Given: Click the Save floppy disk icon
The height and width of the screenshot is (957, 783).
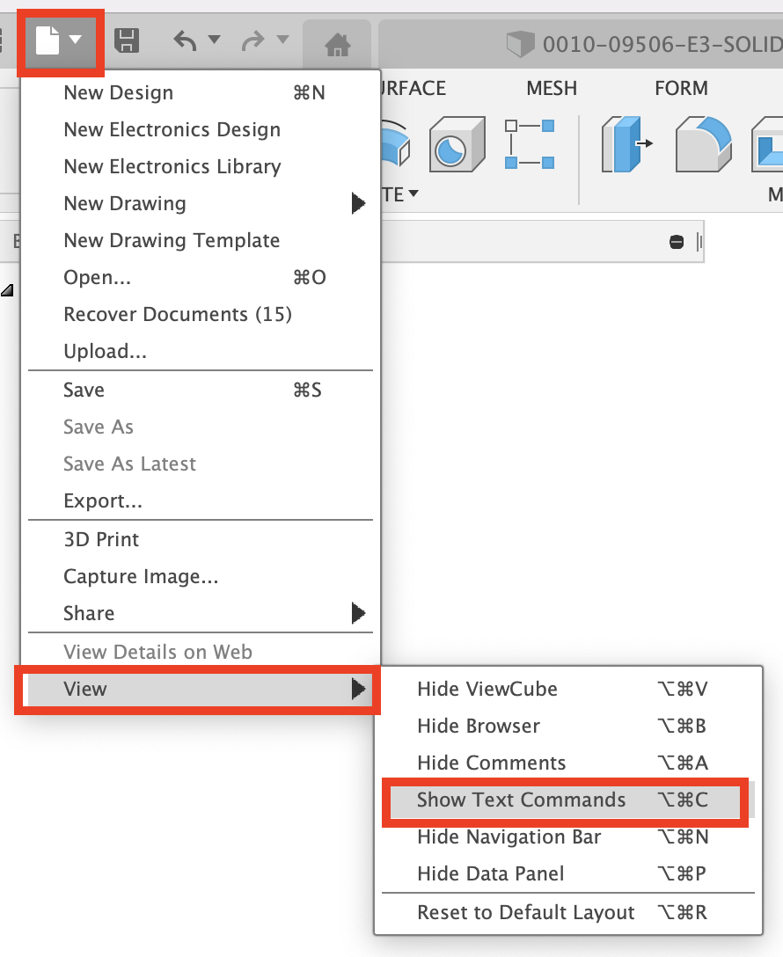Looking at the screenshot, I should click(x=128, y=41).
